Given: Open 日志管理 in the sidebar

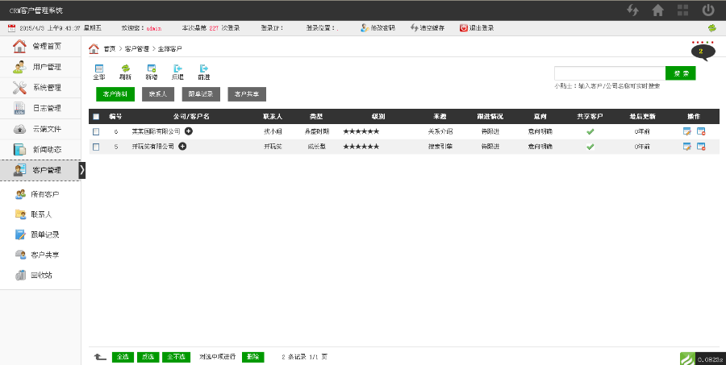Looking at the screenshot, I should [x=40, y=108].
